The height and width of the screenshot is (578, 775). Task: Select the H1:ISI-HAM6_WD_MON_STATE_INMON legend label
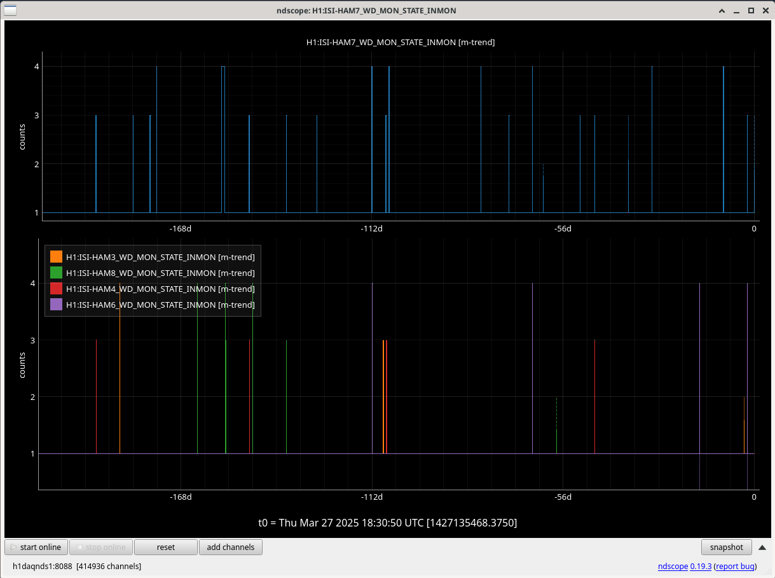click(x=160, y=305)
